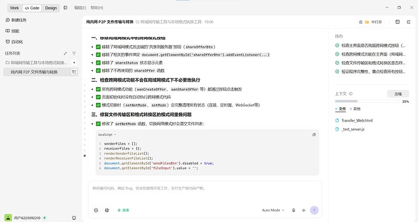The height and width of the screenshot is (222, 418).
Task: Click the icon at sidebar bottom right
Action: (x=74, y=218)
